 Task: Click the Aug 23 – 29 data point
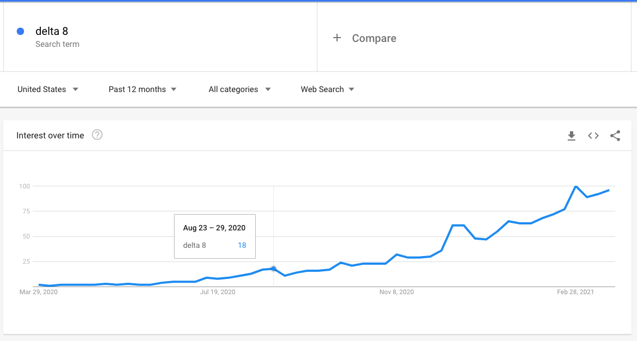(x=273, y=269)
